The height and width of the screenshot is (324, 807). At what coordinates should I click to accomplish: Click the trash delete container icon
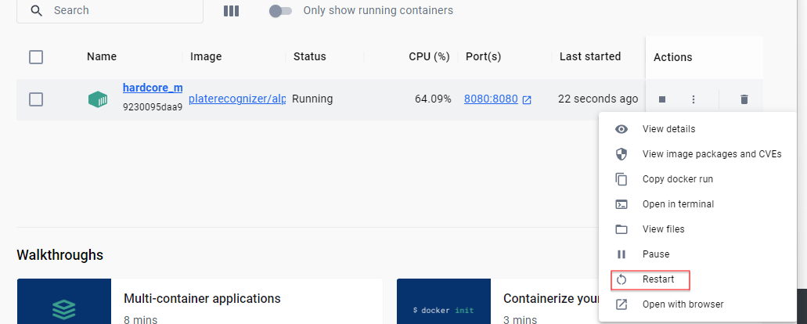pyautogui.click(x=744, y=99)
